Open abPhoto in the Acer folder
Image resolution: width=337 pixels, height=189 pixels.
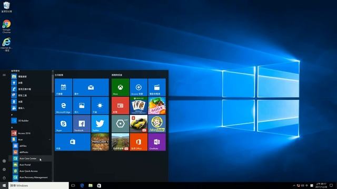(x=30, y=152)
